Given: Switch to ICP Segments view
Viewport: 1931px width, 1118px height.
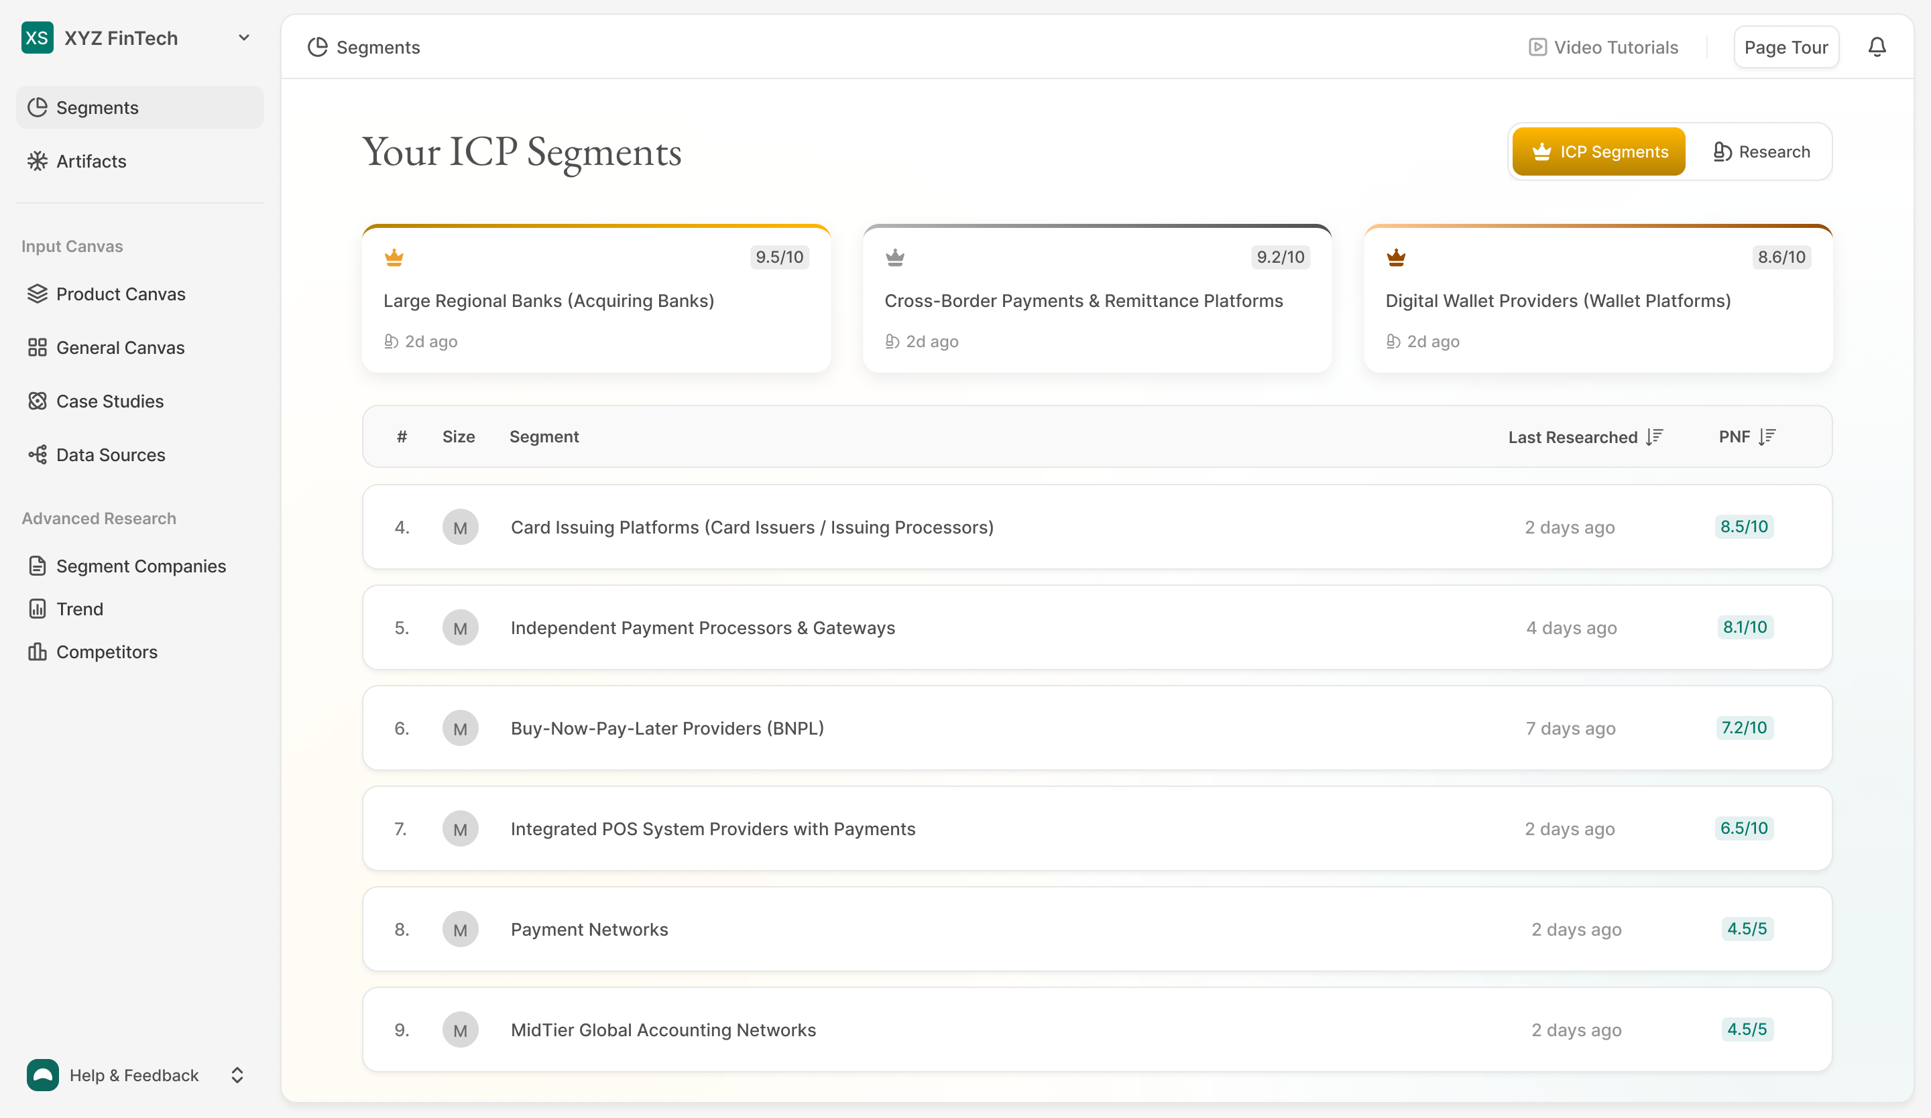Looking at the screenshot, I should 1598,151.
